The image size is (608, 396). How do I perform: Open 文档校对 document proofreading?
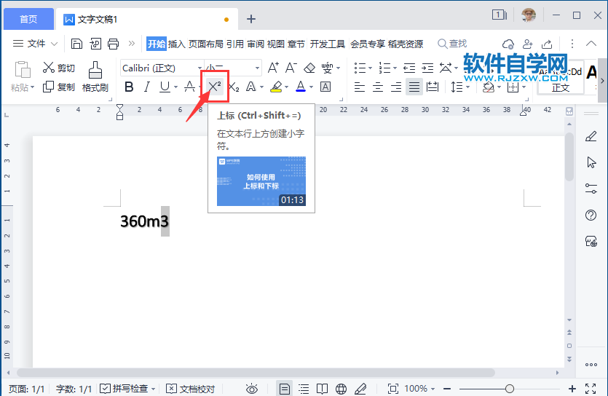190,389
